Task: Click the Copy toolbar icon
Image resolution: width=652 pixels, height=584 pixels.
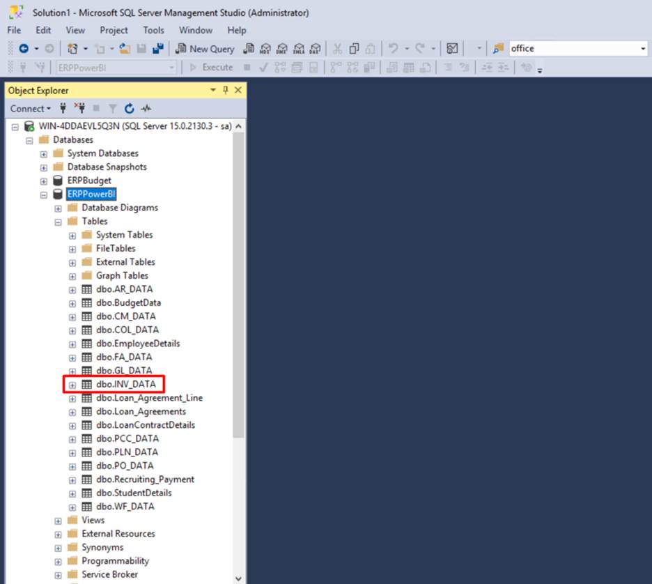Action: pos(354,49)
